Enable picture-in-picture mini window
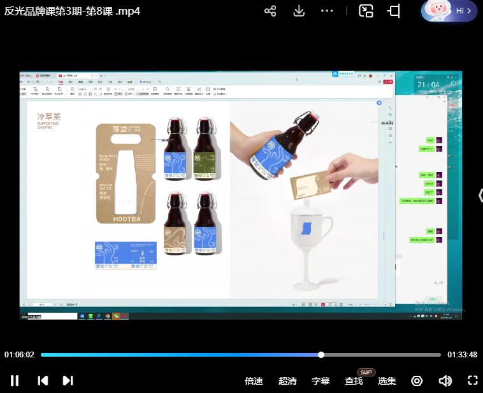The height and width of the screenshot is (393, 483). pyautogui.click(x=366, y=11)
